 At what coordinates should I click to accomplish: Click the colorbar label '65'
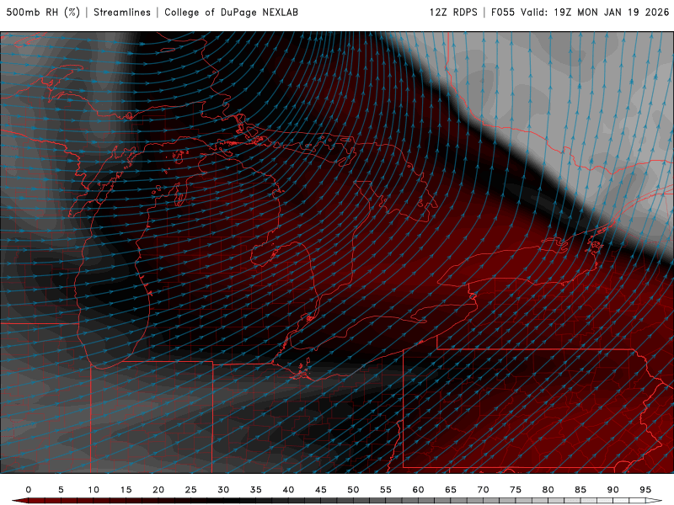[451, 490]
